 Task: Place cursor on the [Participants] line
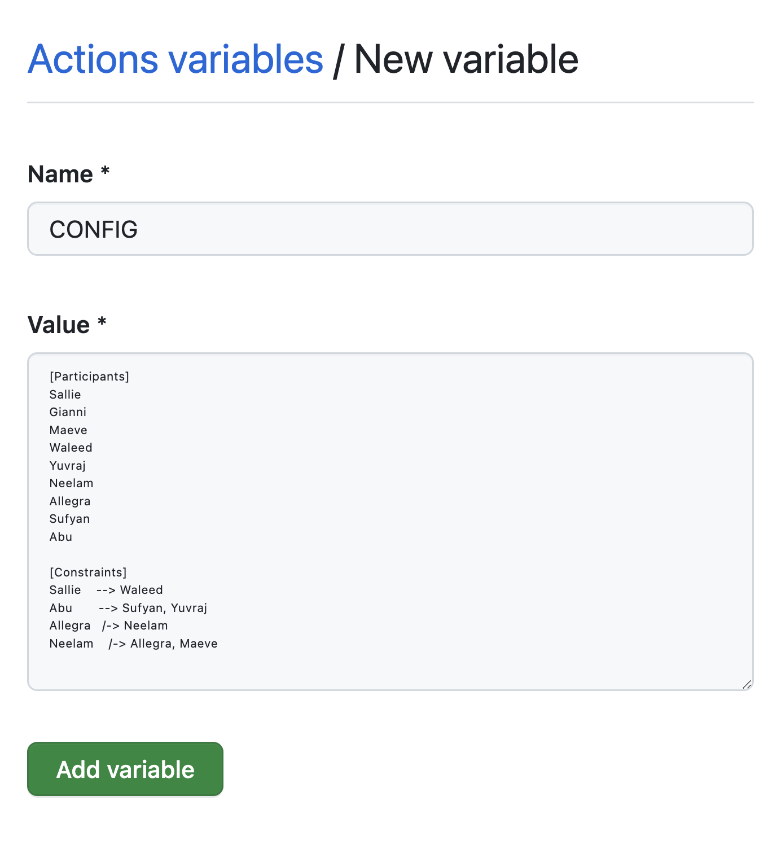point(89,377)
